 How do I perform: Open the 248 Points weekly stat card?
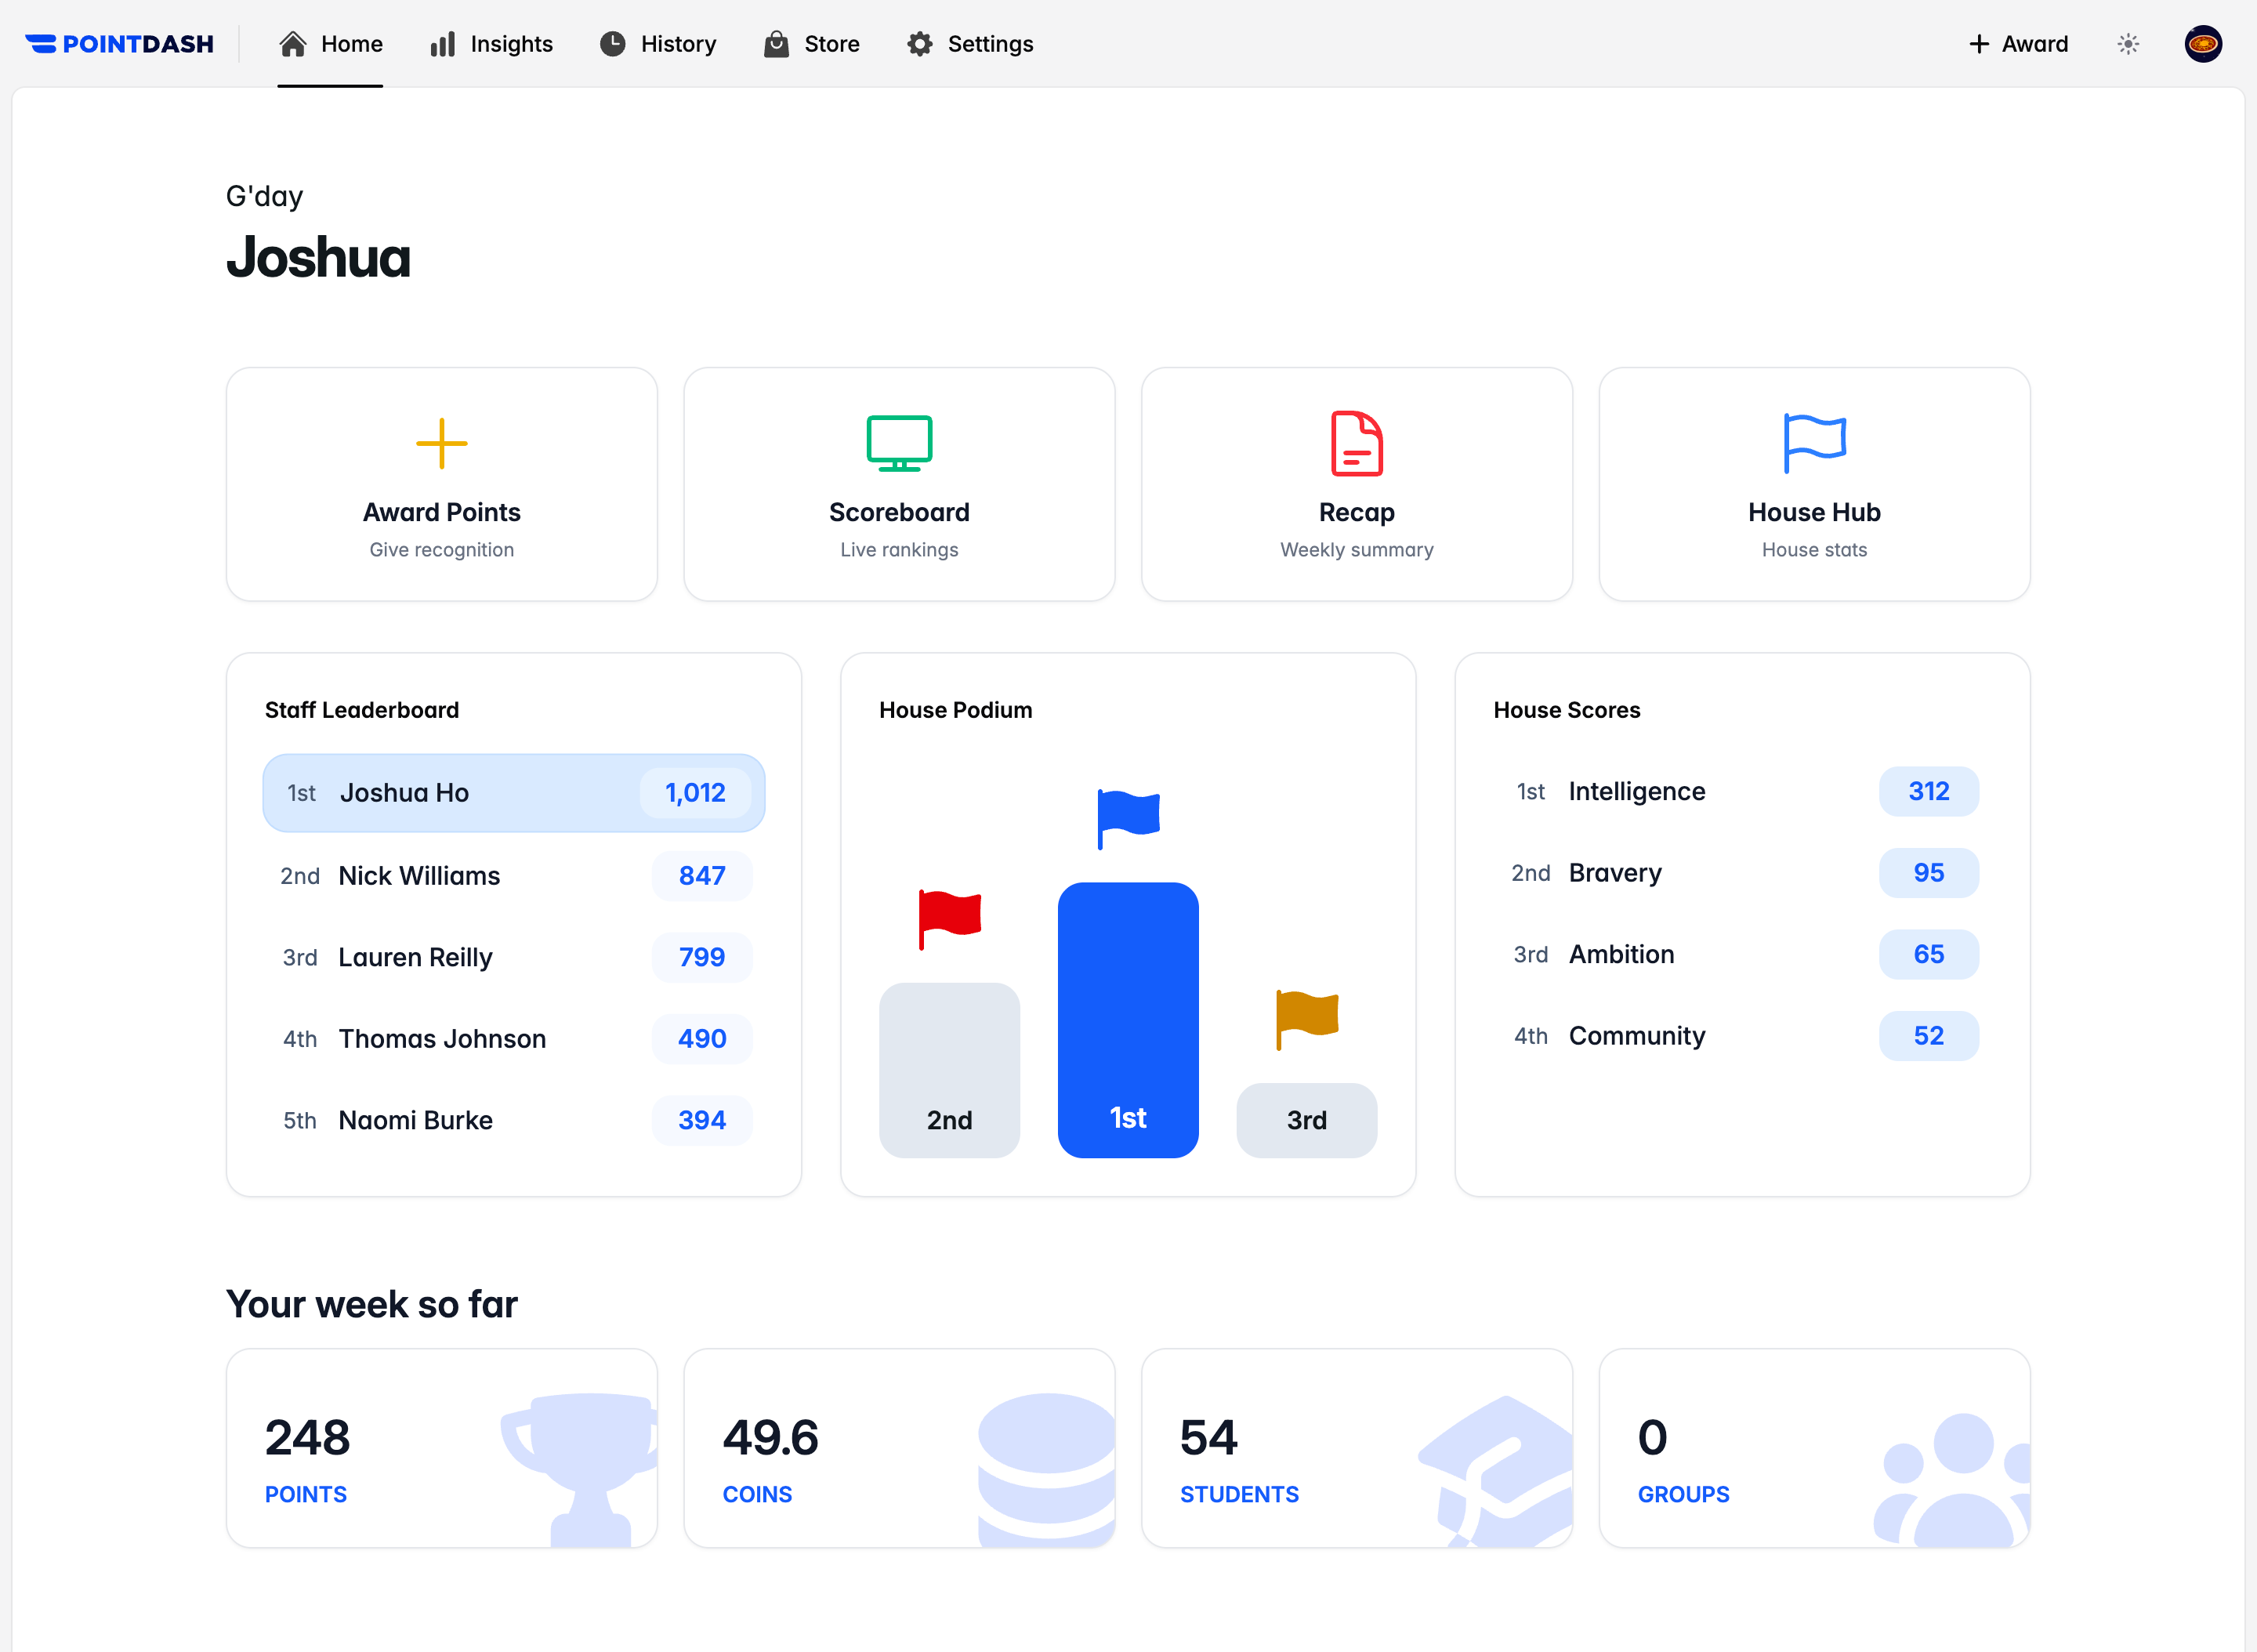(x=441, y=1447)
